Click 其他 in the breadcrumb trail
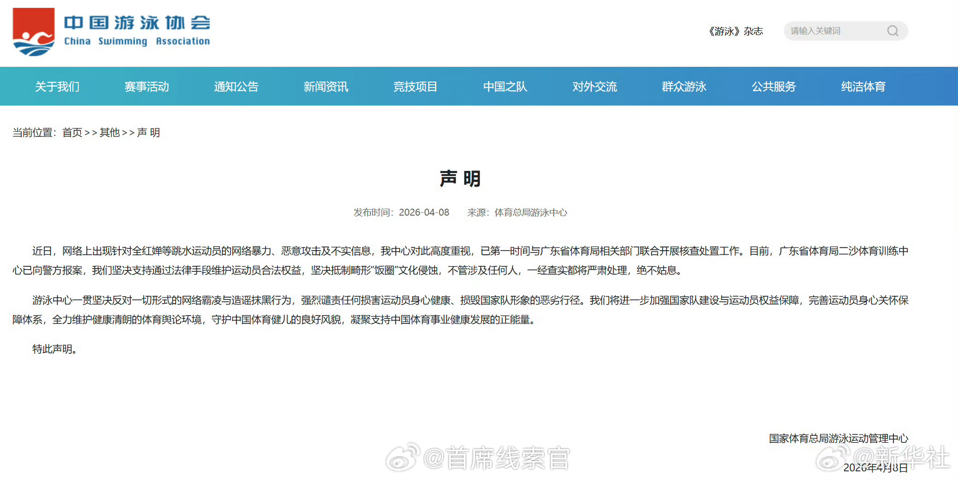The width and height of the screenshot is (958, 481). click(109, 133)
